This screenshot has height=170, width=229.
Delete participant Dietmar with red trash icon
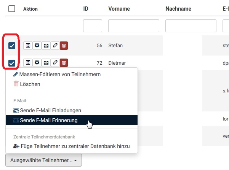64,62
